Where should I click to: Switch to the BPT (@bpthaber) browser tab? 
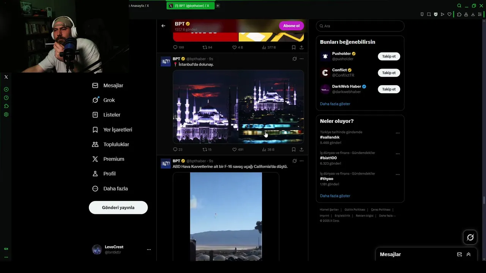click(x=190, y=6)
